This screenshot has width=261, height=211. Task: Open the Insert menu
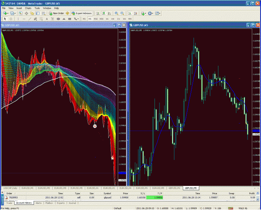click(x=19, y=8)
